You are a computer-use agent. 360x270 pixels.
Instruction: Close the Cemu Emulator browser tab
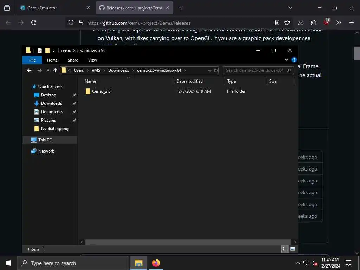click(x=88, y=8)
